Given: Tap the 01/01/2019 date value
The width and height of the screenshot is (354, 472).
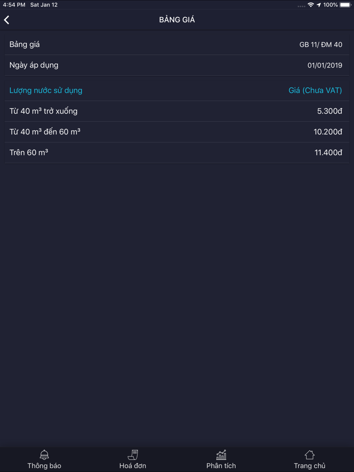Looking at the screenshot, I should pyautogui.click(x=325, y=65).
